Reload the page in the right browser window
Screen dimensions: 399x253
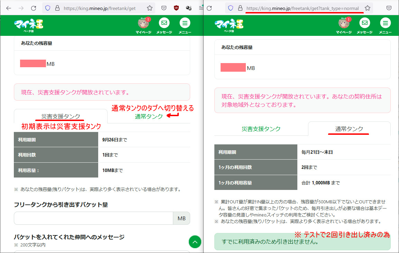(x=209, y=8)
